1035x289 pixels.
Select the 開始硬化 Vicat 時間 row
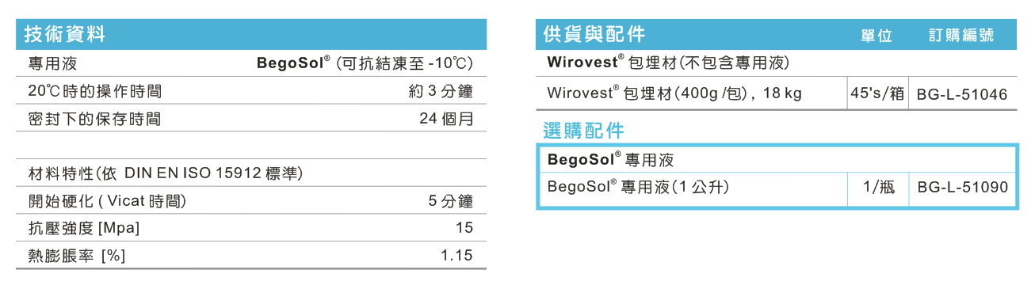(x=252, y=201)
